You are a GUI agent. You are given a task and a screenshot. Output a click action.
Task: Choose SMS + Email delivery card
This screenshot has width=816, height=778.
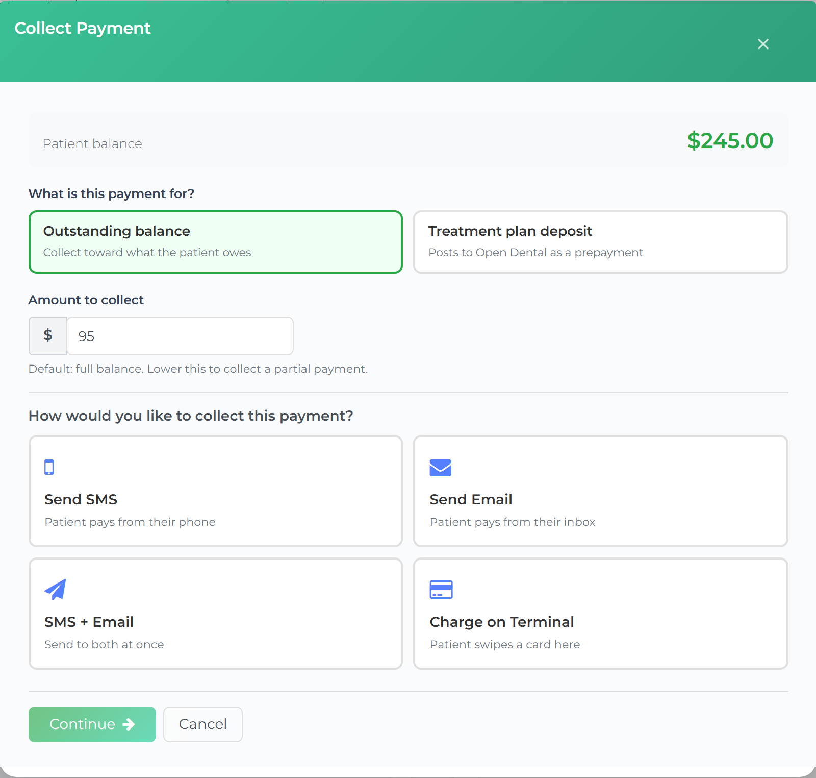tap(216, 614)
